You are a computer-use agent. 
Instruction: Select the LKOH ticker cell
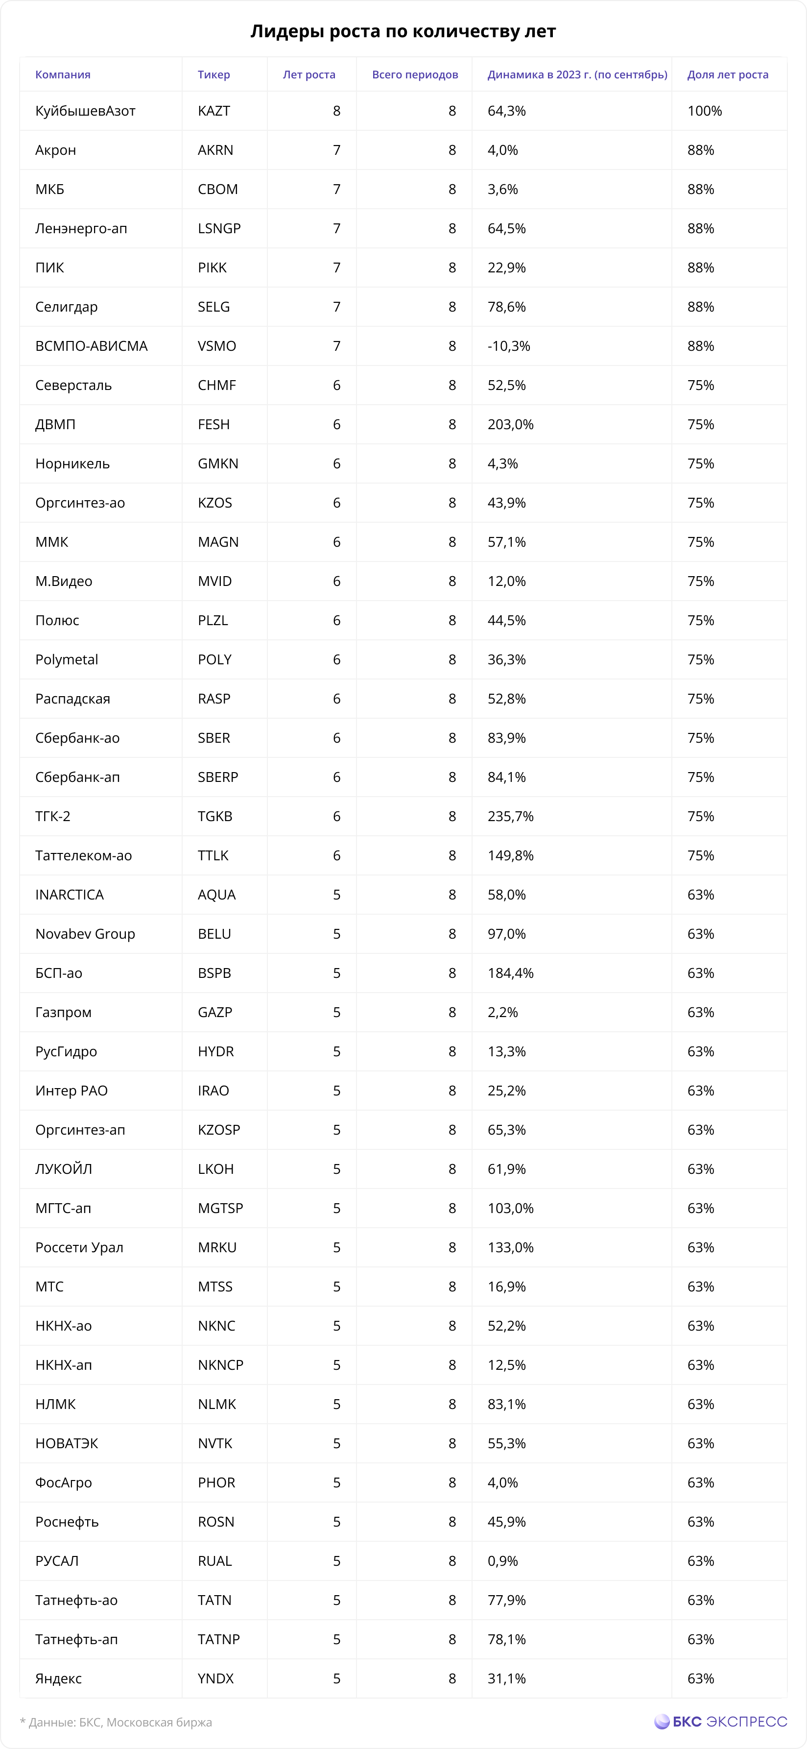(x=216, y=1169)
